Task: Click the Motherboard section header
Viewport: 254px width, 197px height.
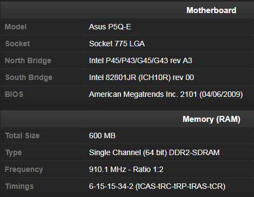Action: pos(211,10)
